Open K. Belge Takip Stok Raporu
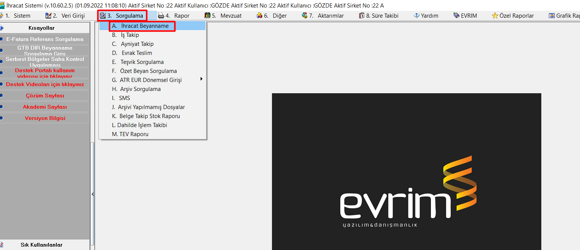 153,116
